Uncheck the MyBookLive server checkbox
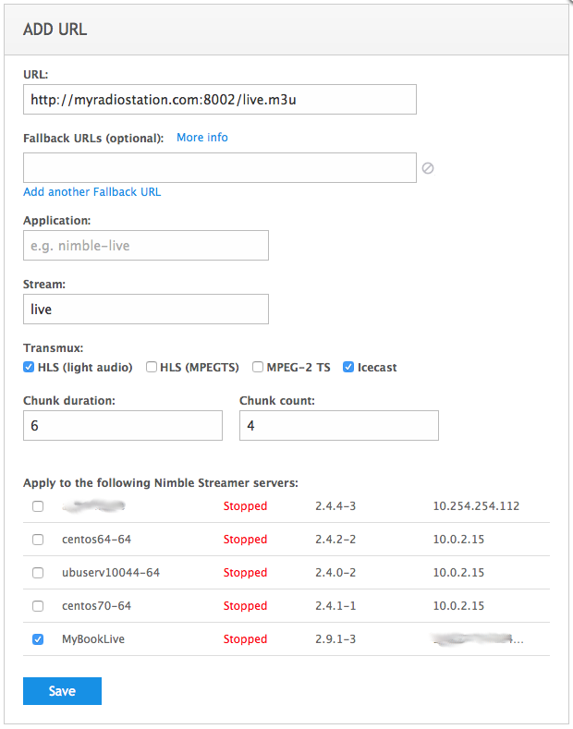The image size is (573, 729). [x=38, y=639]
